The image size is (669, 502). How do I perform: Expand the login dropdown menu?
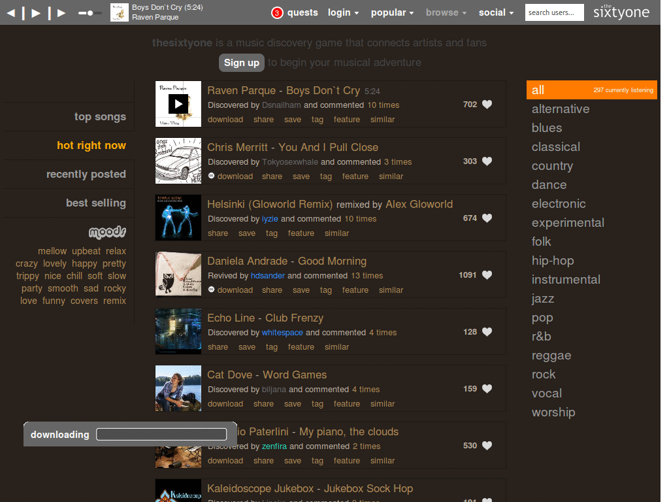point(343,12)
